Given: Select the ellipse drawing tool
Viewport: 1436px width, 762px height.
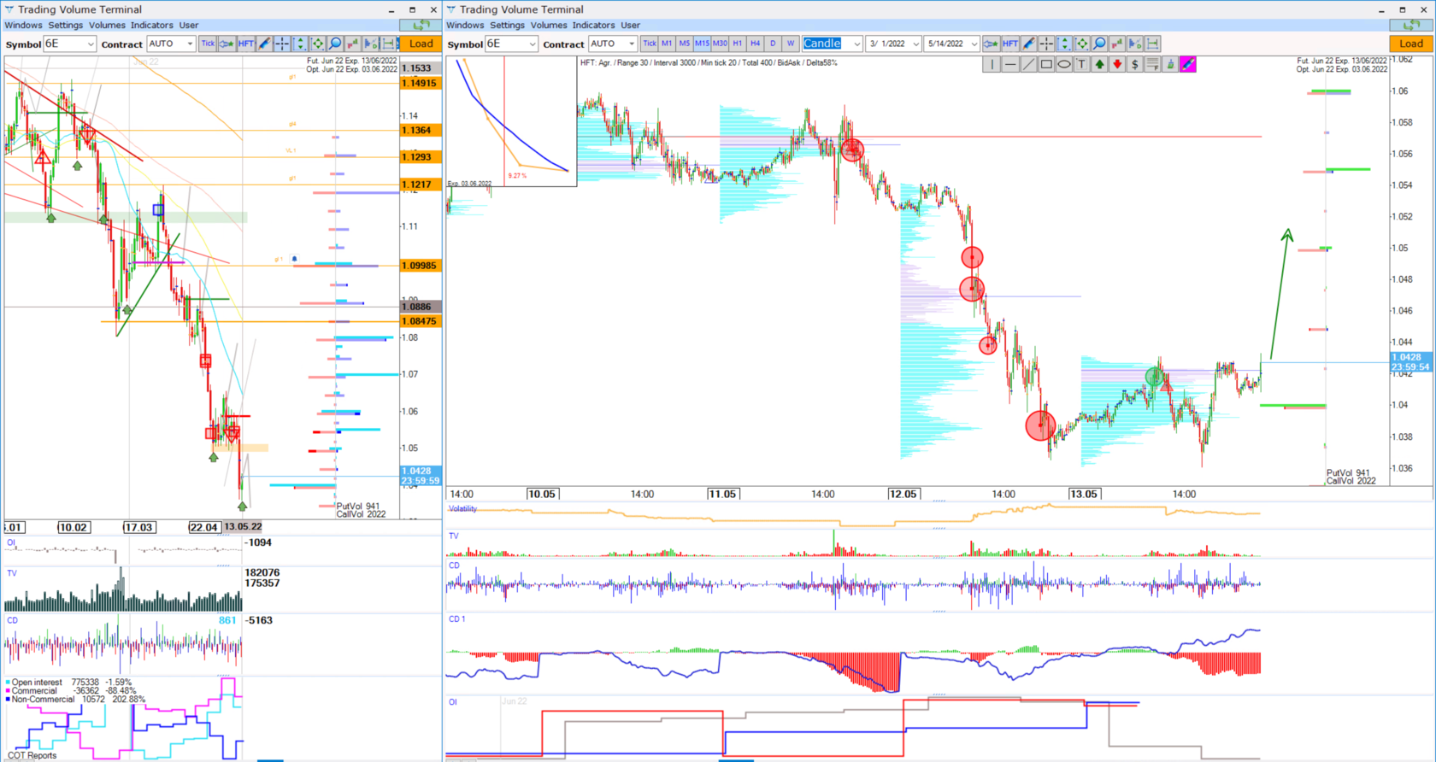Looking at the screenshot, I should coord(1064,64).
